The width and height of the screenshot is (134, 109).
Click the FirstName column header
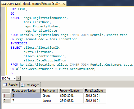click(49, 91)
